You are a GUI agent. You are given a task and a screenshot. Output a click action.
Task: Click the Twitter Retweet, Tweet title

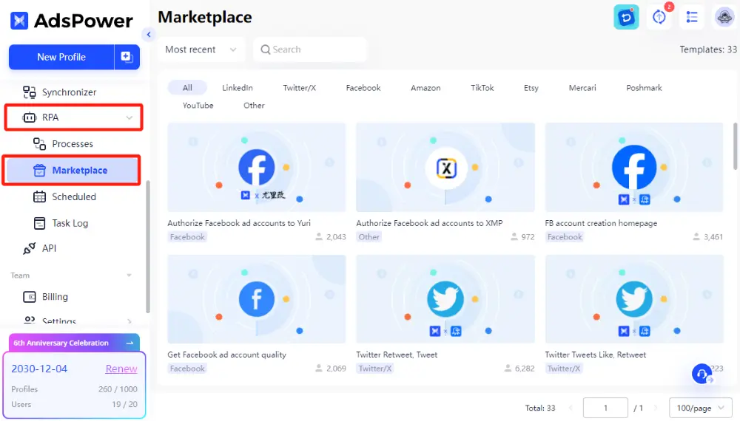(x=397, y=355)
